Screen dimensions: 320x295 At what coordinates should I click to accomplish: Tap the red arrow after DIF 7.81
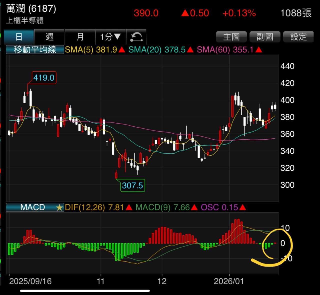click(x=129, y=207)
